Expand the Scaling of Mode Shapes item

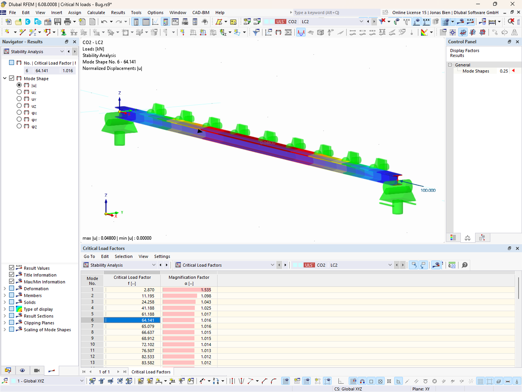tap(5, 330)
